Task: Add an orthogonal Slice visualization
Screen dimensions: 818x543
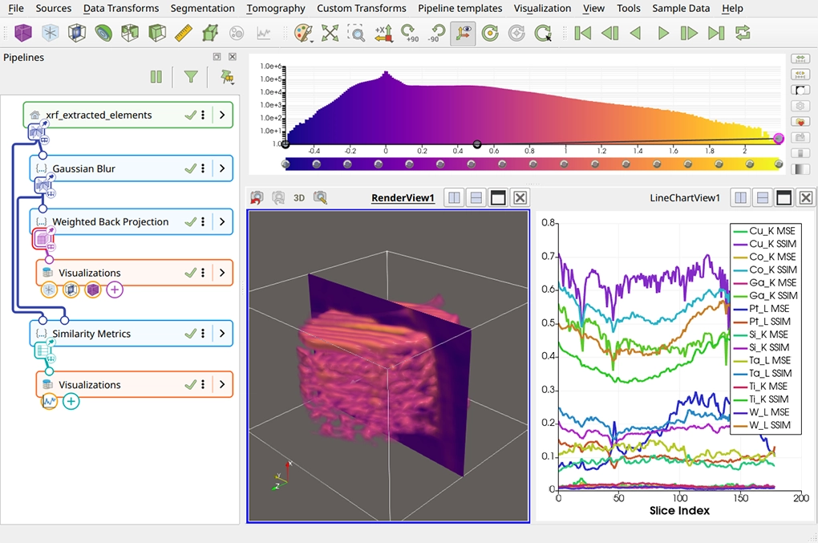Action: click(77, 33)
